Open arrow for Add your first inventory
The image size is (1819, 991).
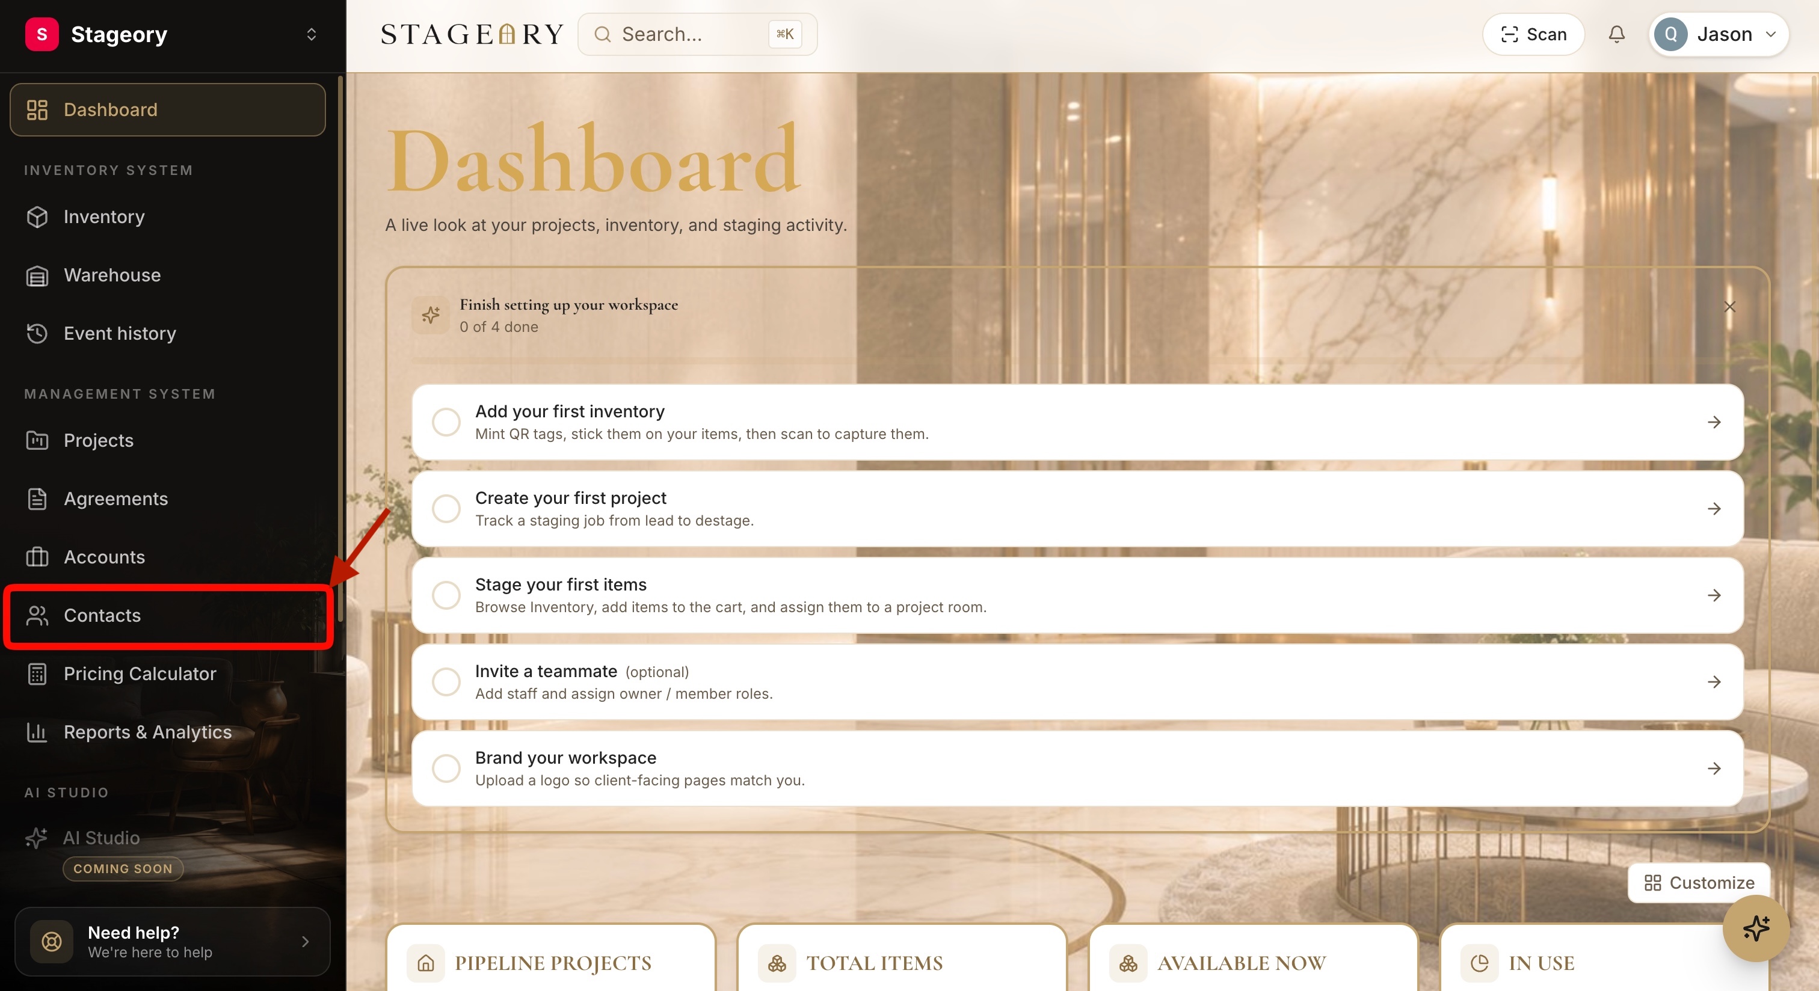pyautogui.click(x=1714, y=422)
